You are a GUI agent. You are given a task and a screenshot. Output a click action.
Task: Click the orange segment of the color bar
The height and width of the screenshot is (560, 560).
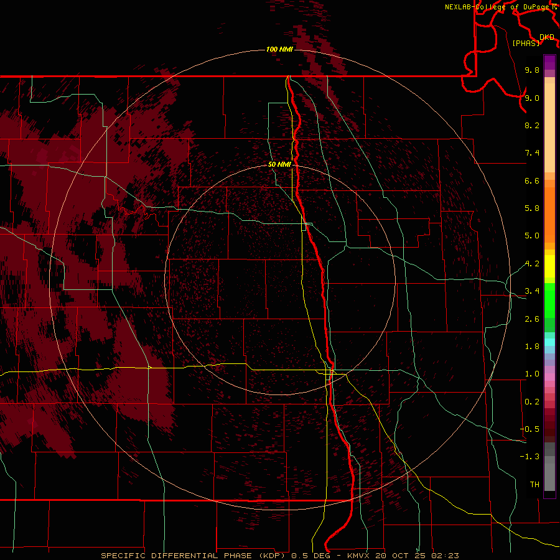549,214
